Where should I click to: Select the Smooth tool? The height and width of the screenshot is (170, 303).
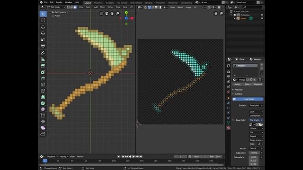click(x=43, y=109)
